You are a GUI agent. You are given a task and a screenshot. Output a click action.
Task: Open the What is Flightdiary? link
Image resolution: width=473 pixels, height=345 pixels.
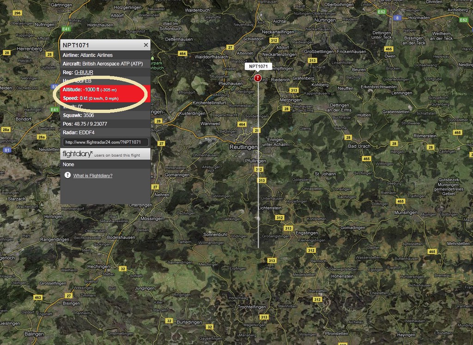93,176
